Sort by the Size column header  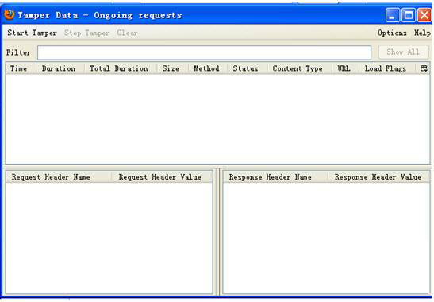pos(173,68)
